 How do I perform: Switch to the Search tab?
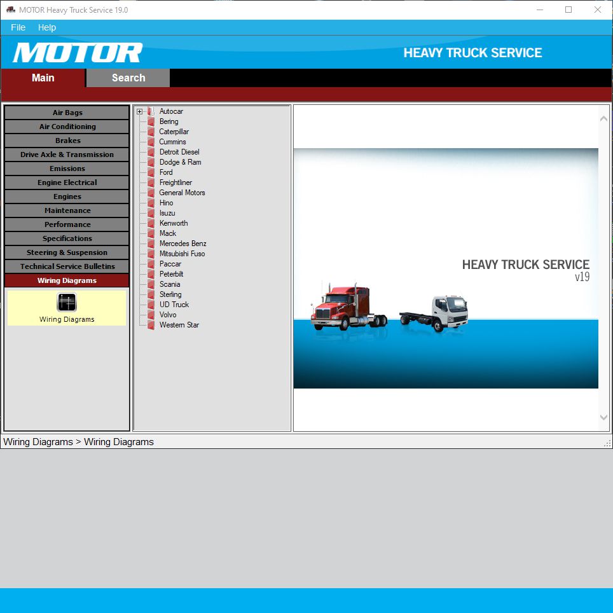pos(127,78)
